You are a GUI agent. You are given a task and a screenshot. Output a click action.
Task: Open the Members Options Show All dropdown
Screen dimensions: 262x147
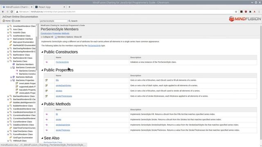click(x=68, y=37)
